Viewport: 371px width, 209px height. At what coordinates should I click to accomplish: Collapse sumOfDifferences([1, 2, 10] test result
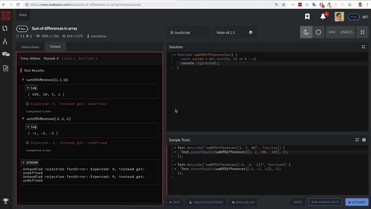pyautogui.click(x=23, y=80)
